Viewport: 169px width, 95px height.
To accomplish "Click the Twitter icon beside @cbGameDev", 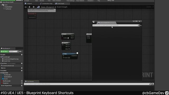I will click(167, 93).
